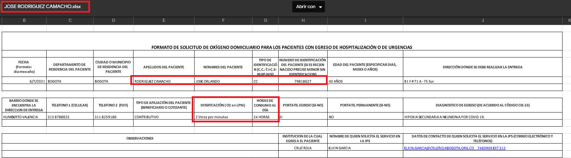The width and height of the screenshot is (571, 158).
Task: Click the DIRECCIÓN DONDE SE DEBE REALIZAR header
Action: (483, 67)
